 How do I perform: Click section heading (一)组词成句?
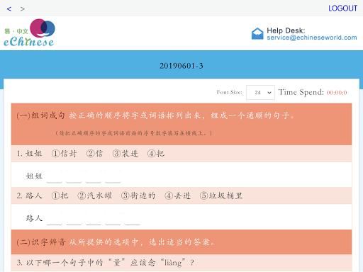(40, 115)
